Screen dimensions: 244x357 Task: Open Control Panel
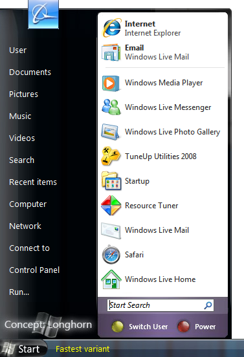click(34, 270)
